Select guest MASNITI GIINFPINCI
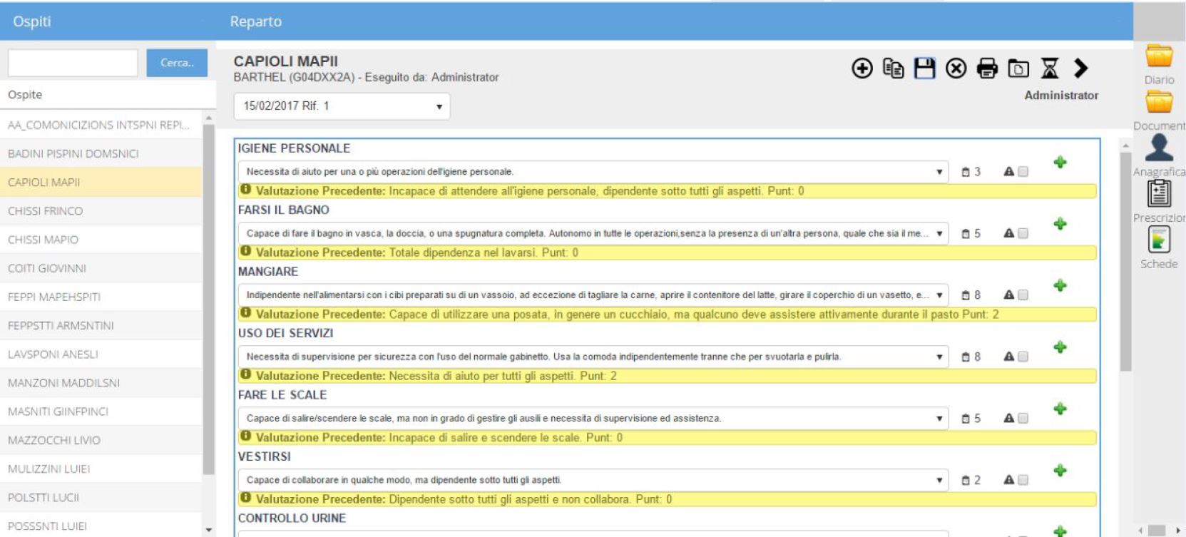Viewport: 1186px width, 537px height. pos(101,411)
